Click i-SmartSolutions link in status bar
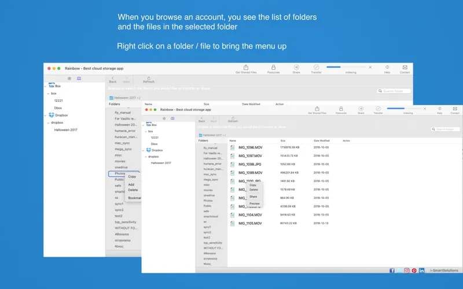 coord(444,271)
